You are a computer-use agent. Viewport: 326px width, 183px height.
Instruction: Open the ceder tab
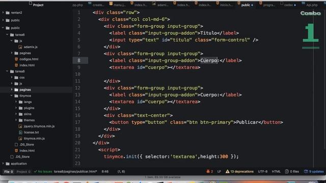tap(289, 5)
